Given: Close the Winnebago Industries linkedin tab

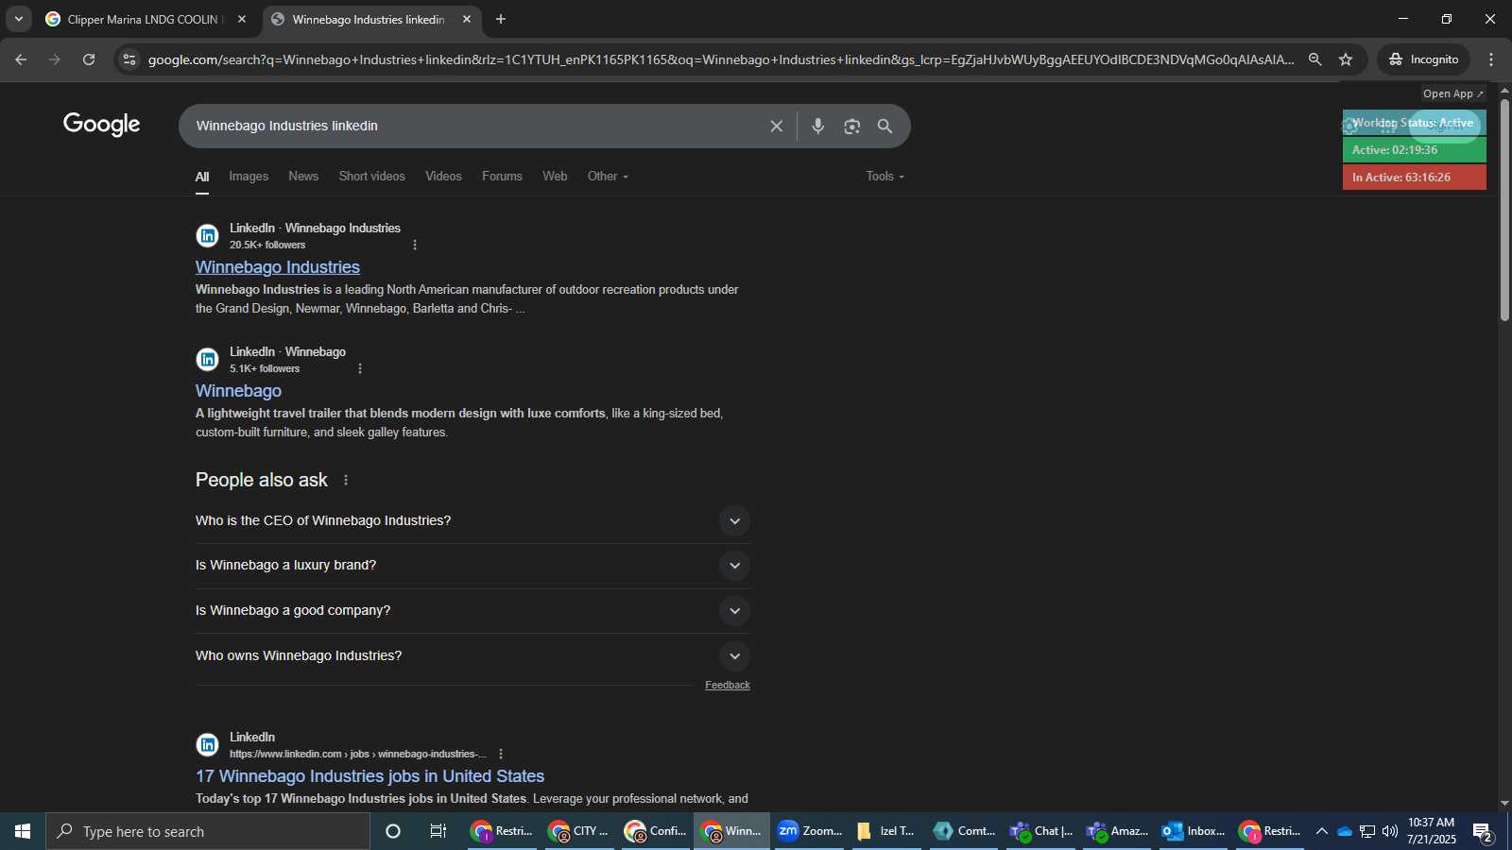Looking at the screenshot, I should tap(467, 19).
